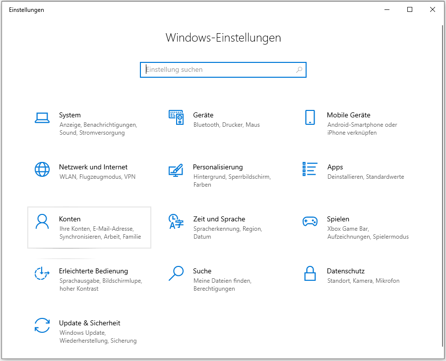The width and height of the screenshot is (446, 361).
Task: Click 'Sprachausgabe, Bildschirmlupe, hoher Kontrast' text
Action: pos(101,285)
